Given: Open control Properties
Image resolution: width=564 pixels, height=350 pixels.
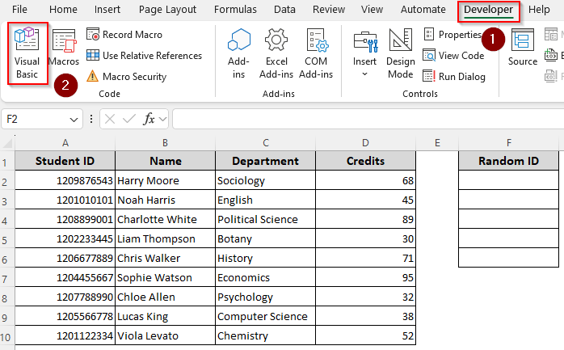Looking at the screenshot, I should click(x=452, y=35).
